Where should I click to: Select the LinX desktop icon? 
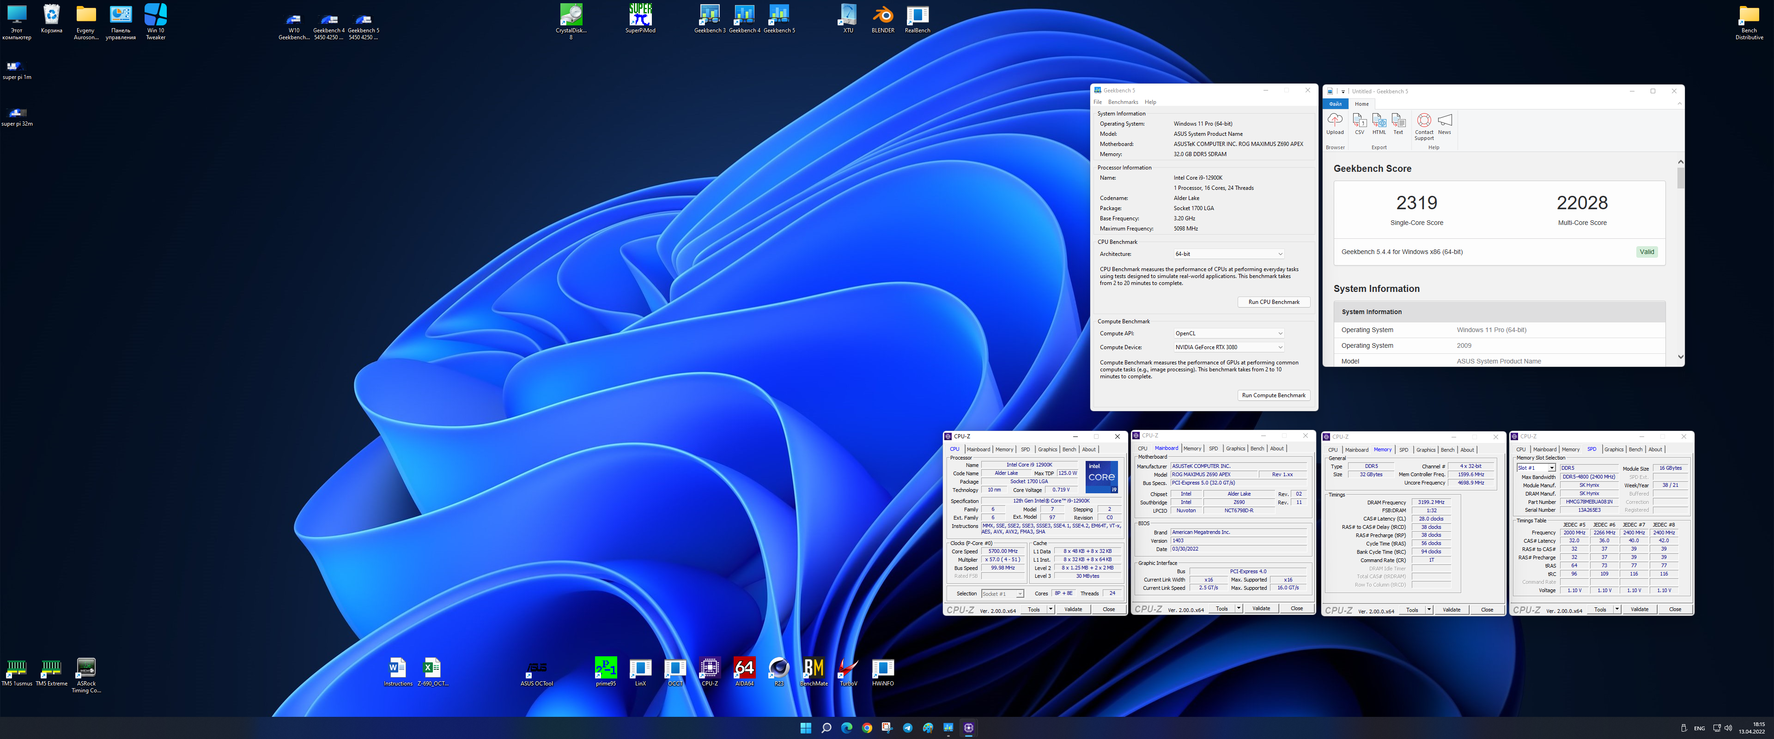point(640,672)
